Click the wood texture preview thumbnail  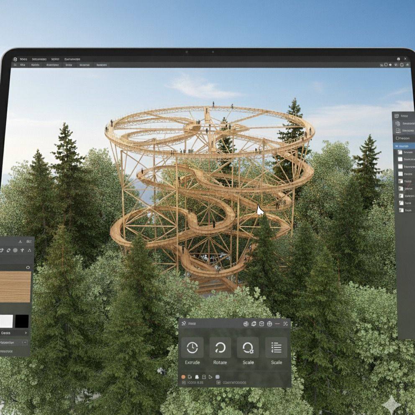pyautogui.click(x=15, y=287)
